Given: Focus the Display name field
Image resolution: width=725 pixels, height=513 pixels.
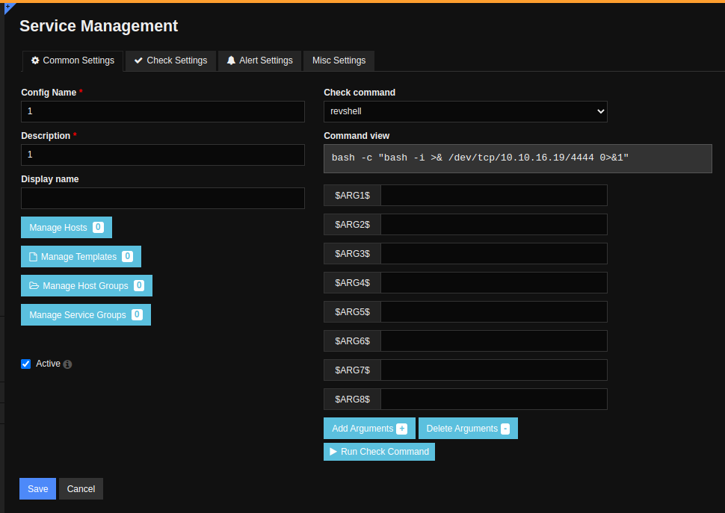Looking at the screenshot, I should pyautogui.click(x=163, y=198).
